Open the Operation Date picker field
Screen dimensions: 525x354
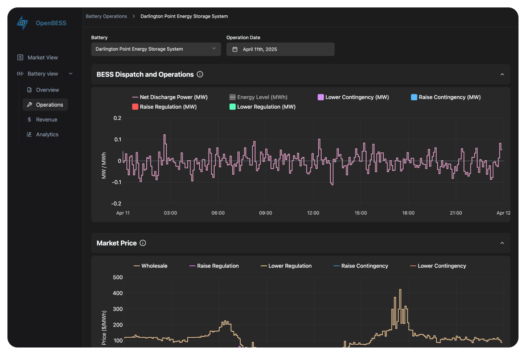(280, 49)
